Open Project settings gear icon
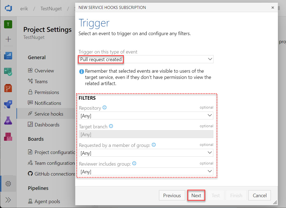This screenshot has width=286, height=208. coord(8,184)
